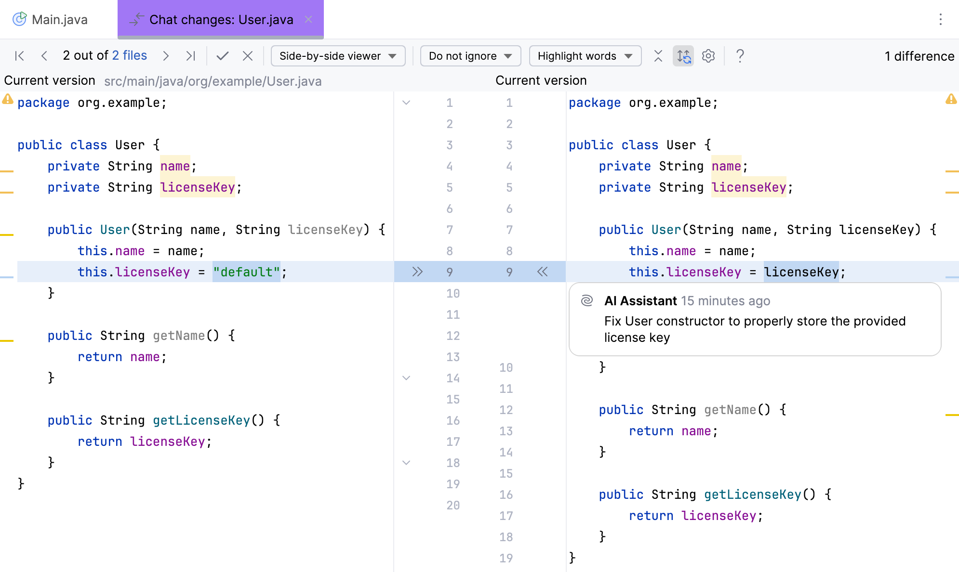Collapse fold marker at line 1
Screen dimensions: 959x572
406,103
